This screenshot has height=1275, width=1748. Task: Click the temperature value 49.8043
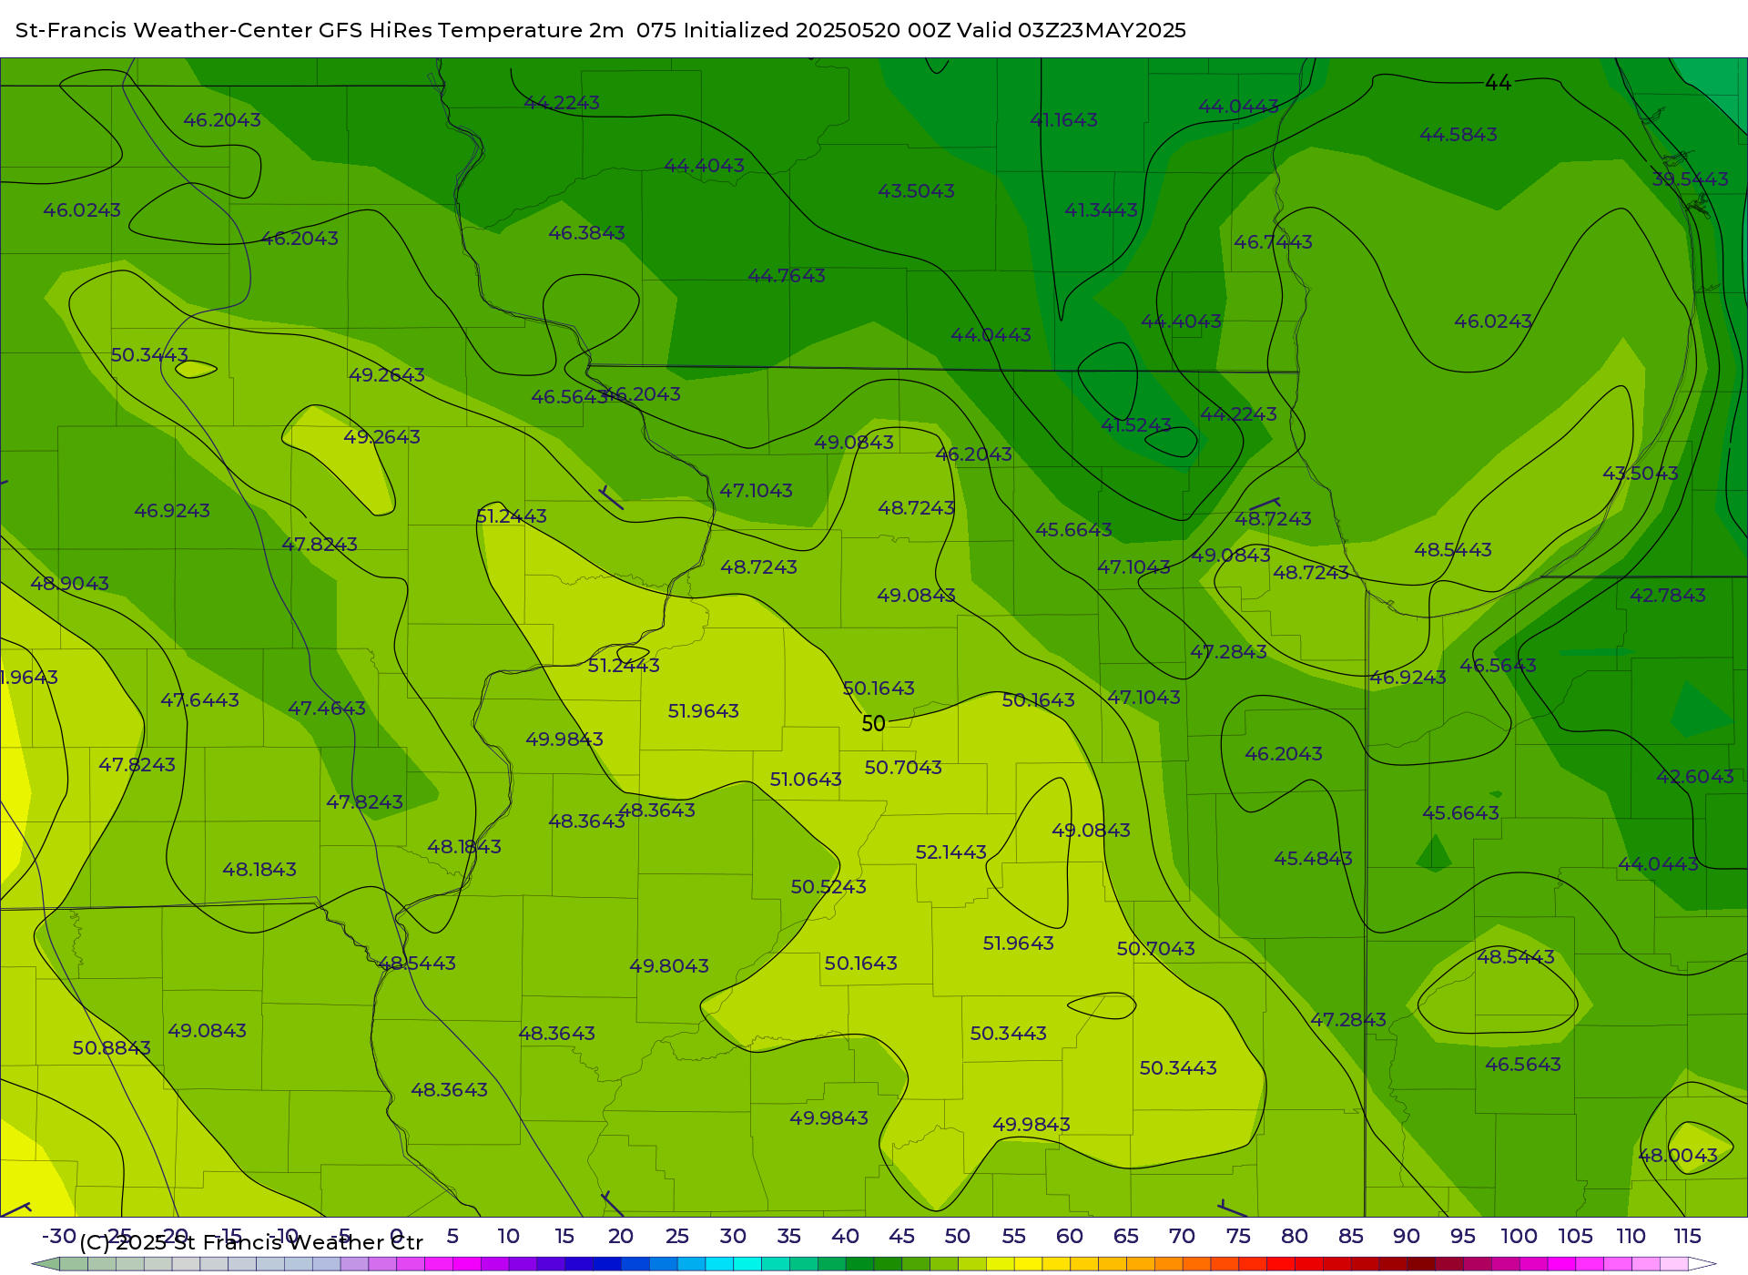point(669,966)
